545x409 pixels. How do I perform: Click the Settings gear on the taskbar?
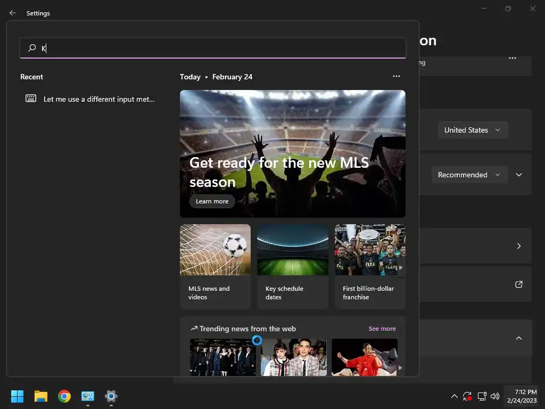point(111,396)
